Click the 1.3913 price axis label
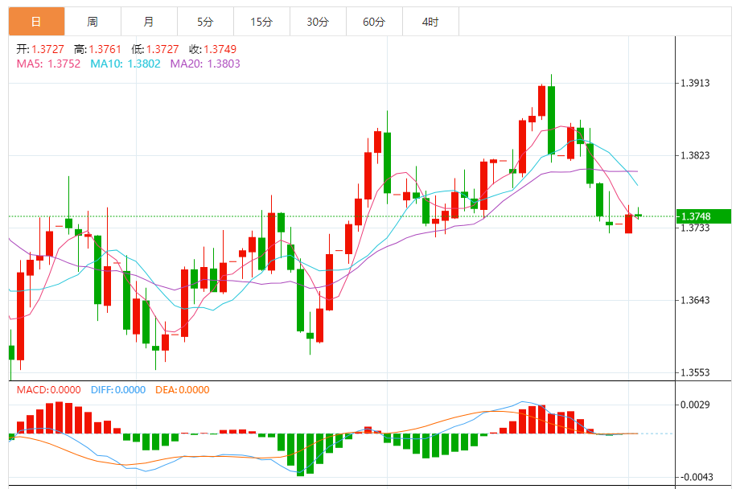The height and width of the screenshot is (489, 736). click(x=695, y=83)
